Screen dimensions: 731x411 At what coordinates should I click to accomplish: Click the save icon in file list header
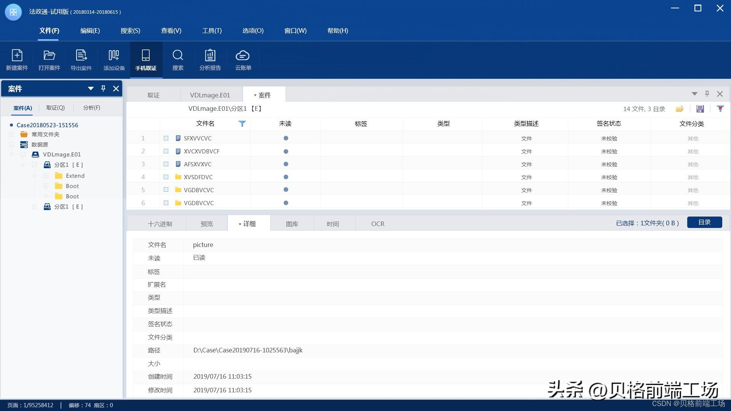click(x=700, y=109)
